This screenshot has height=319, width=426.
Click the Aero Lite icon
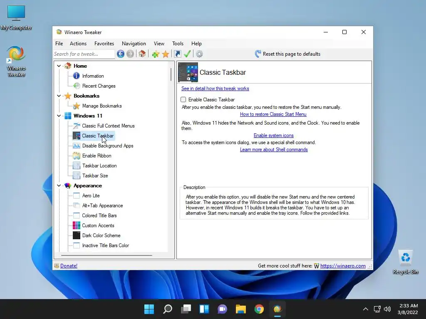click(77, 196)
